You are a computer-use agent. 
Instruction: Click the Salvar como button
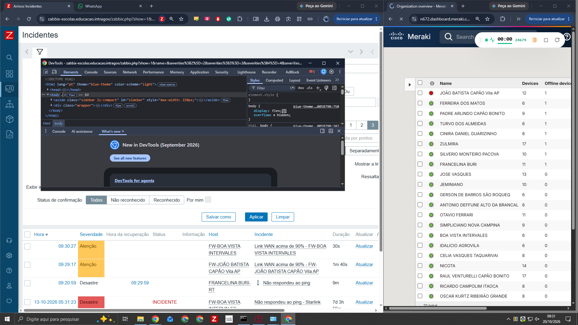coord(219,217)
